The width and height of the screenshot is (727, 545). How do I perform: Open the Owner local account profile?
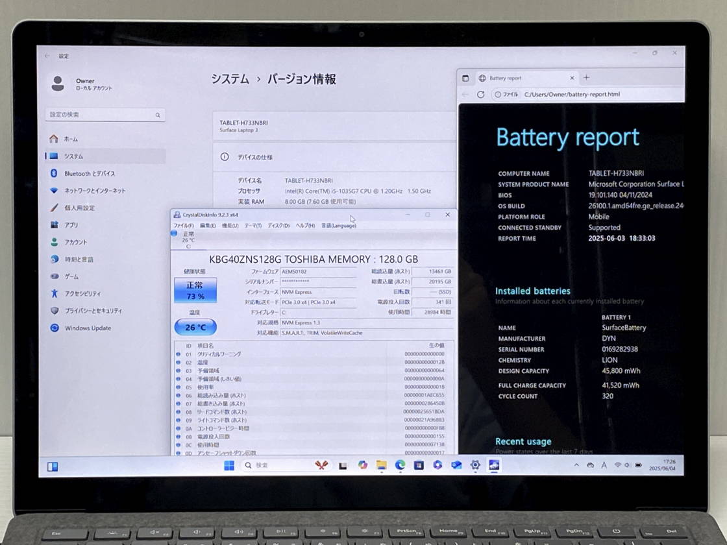81,84
